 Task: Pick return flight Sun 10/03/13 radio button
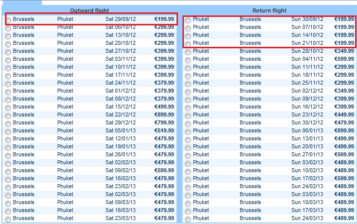pos(188,204)
